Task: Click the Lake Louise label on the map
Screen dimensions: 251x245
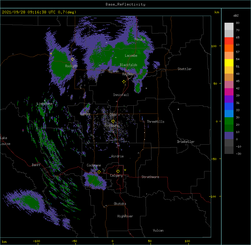Action: click(5, 141)
